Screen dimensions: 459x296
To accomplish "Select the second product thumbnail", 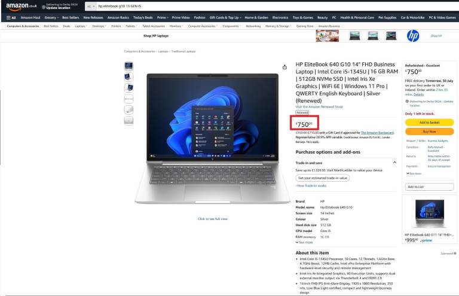I will pos(129,77).
